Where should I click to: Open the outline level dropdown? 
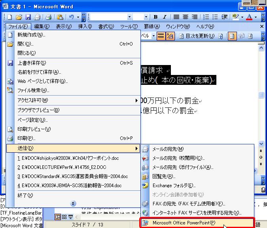click(153, 36)
